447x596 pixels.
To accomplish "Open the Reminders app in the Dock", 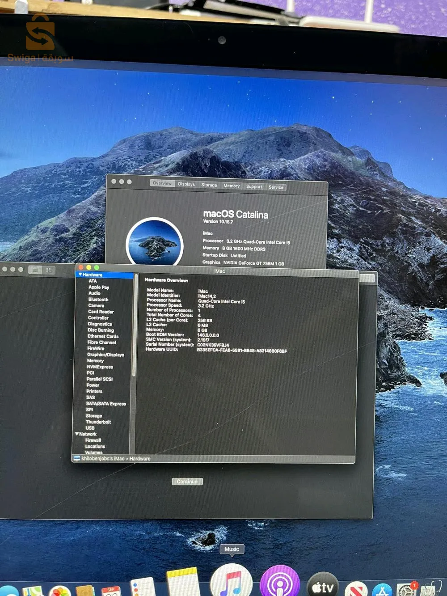I will 143,588.
